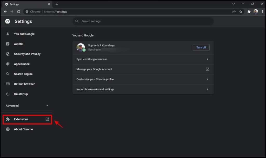Select You and Google in sidebar
This screenshot has height=158, width=266.
[x=24, y=34]
